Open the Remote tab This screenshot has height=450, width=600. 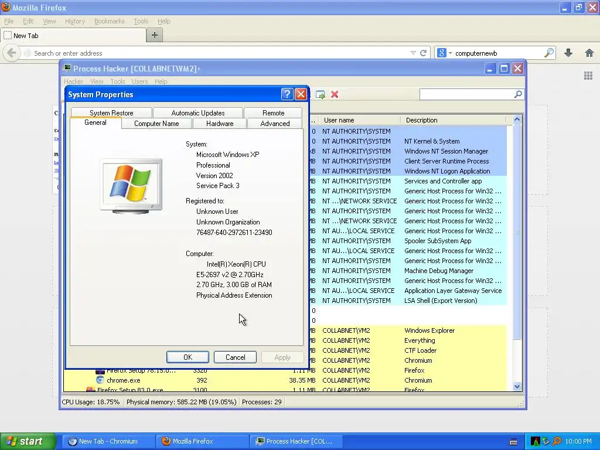273,113
